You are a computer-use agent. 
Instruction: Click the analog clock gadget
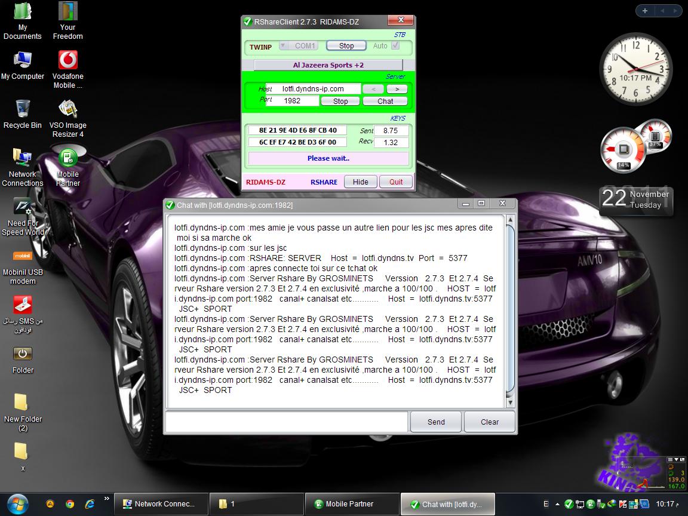pyautogui.click(x=636, y=69)
